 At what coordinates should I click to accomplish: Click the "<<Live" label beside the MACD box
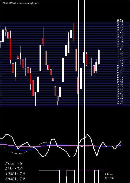pyautogui.click(x=109, y=174)
